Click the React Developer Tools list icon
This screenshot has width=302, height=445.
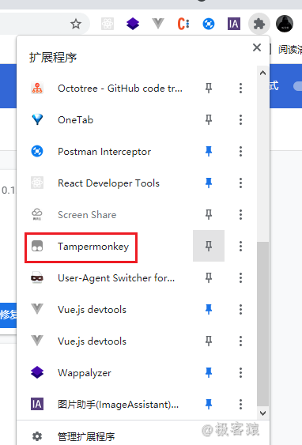point(37,183)
